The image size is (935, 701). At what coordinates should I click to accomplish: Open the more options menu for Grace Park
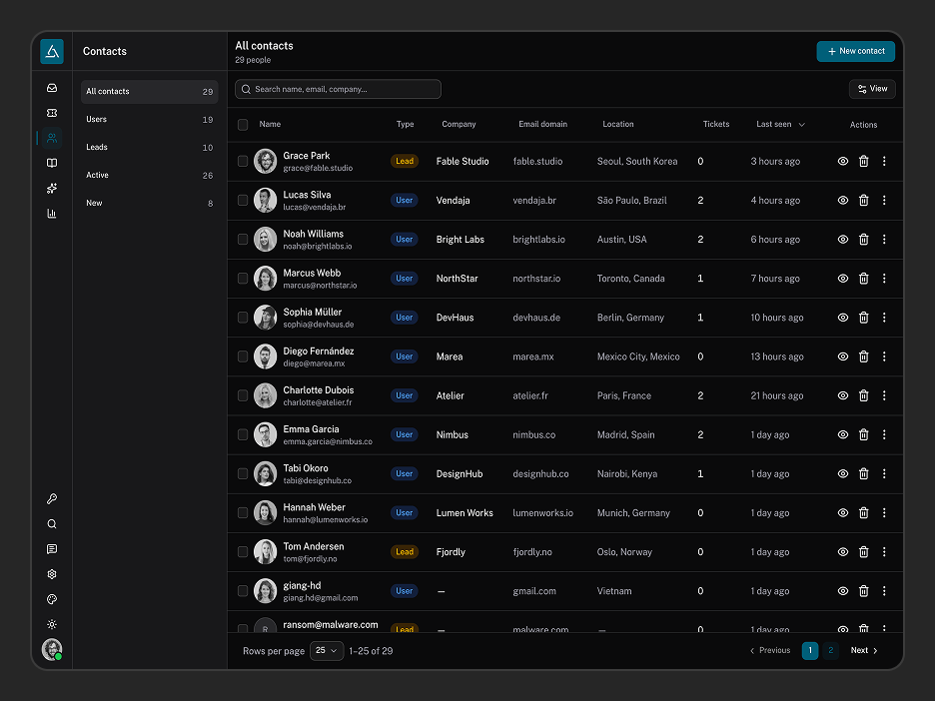pos(884,161)
